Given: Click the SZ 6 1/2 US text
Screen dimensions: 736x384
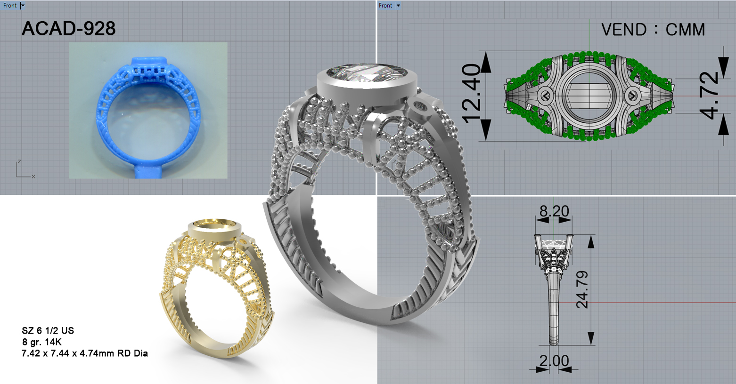Looking at the screenshot, I should 48,330.
